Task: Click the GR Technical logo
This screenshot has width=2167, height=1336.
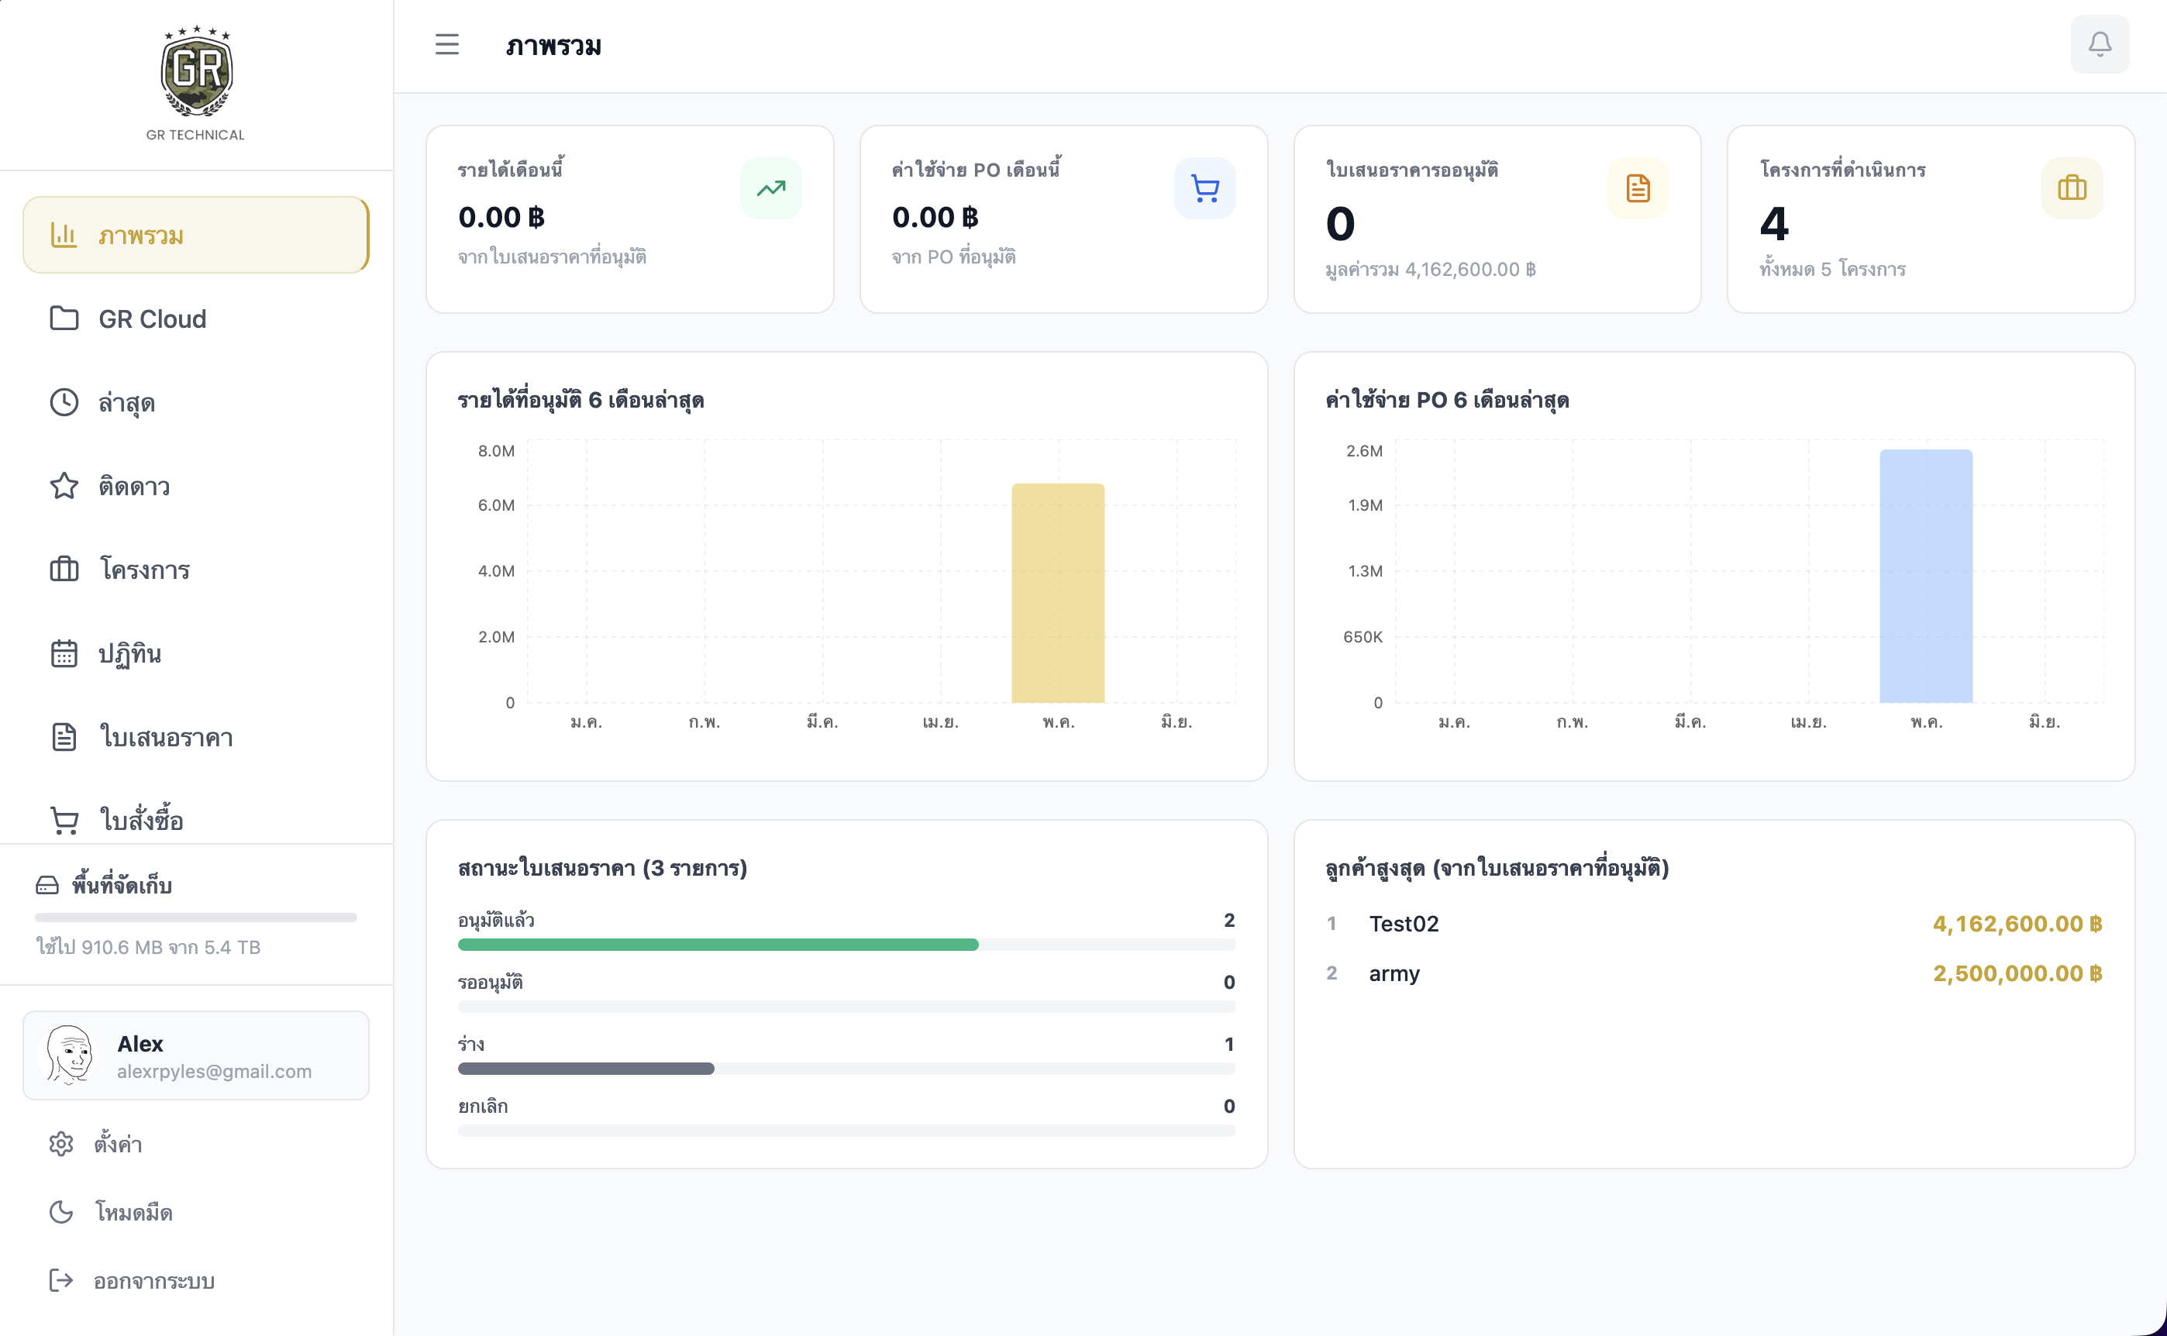Action: [x=196, y=71]
